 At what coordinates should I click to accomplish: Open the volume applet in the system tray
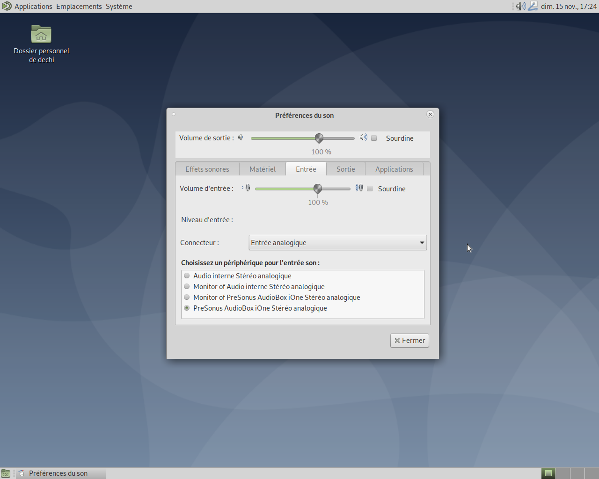pos(521,6)
